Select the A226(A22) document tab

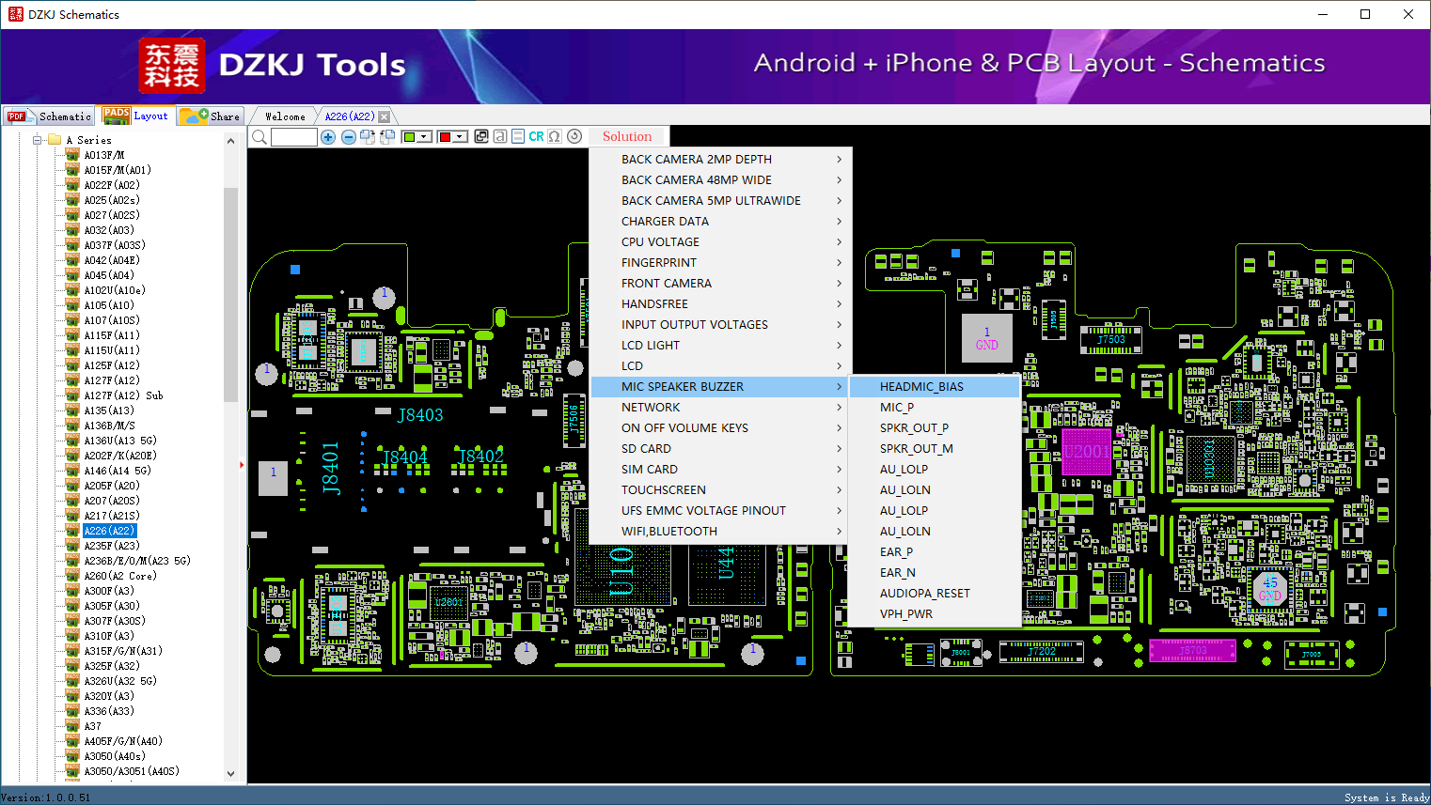coord(350,116)
